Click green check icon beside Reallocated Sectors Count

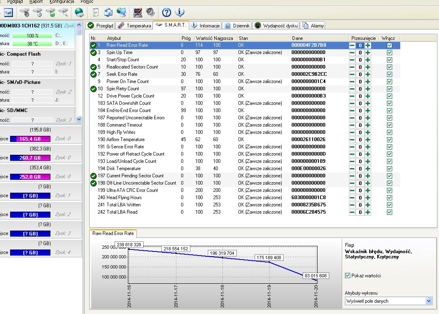pos(94,67)
